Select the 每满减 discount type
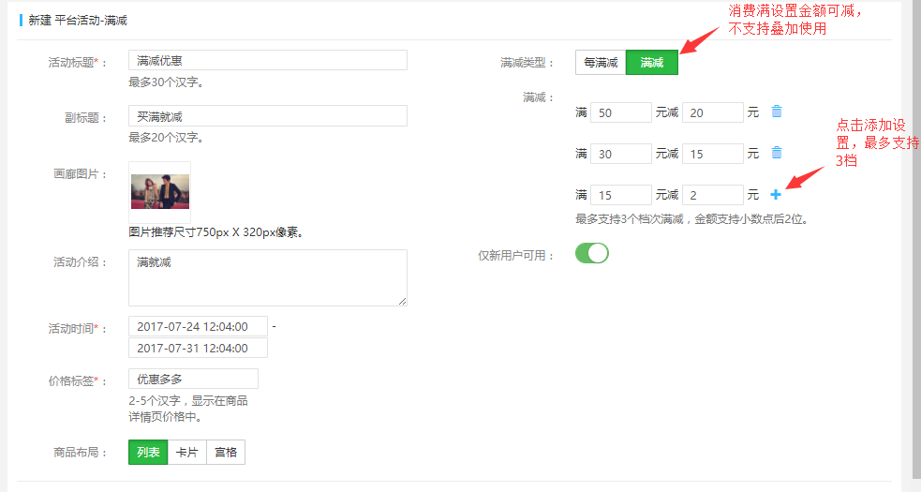Screen dimensions: 921x492 coord(600,63)
